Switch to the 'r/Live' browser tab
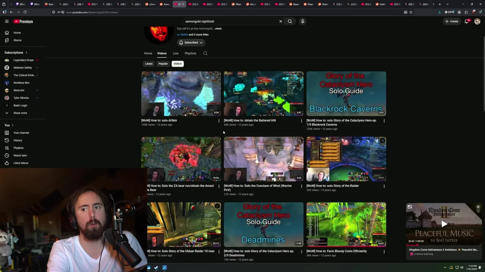485x272 pixels. [151, 4]
